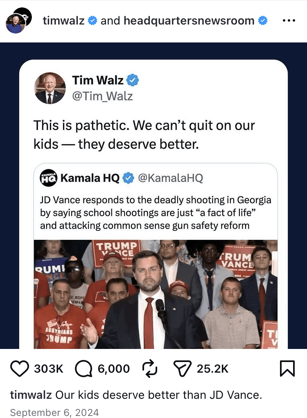Tap the Kamala HQ logo icon
This screenshot has height=418, width=307.
[48, 178]
